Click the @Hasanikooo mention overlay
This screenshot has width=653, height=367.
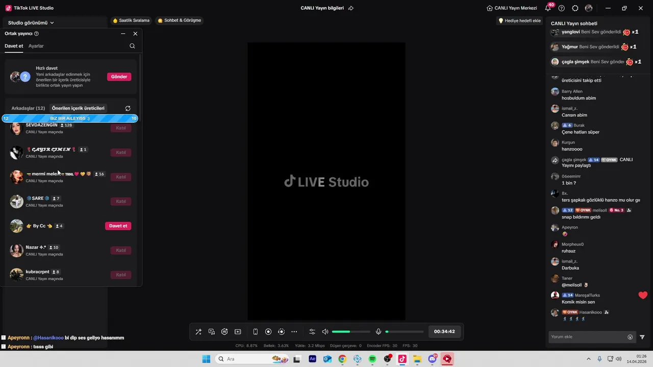coord(49,337)
